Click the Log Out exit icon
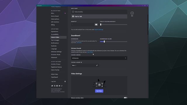 tap(65, 82)
